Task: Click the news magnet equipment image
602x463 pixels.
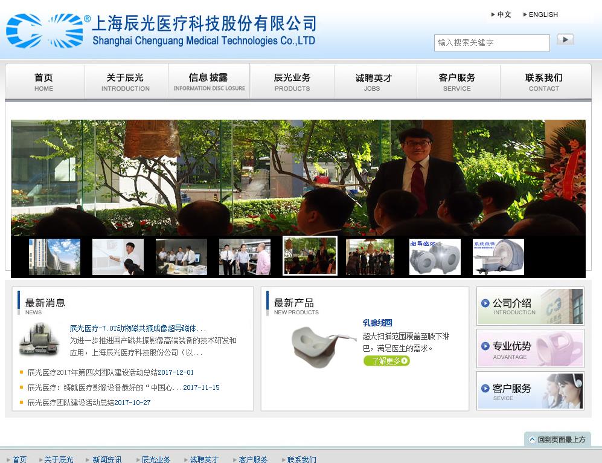Action: 39,339
